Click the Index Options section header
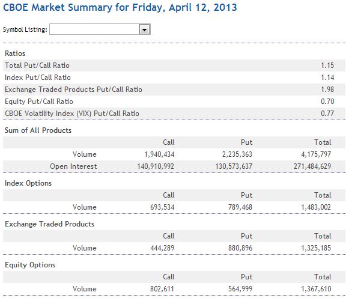This screenshot has width=352, height=301. [28, 183]
